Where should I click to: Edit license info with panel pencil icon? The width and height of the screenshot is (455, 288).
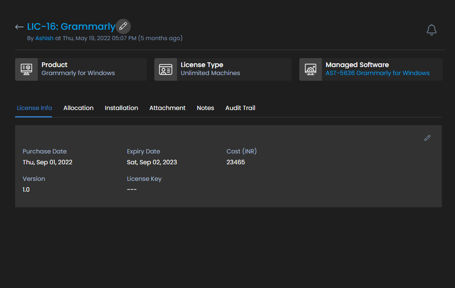(x=427, y=138)
